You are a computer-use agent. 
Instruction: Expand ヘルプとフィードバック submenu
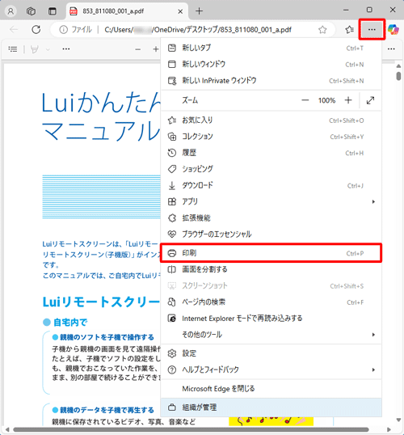click(271, 370)
